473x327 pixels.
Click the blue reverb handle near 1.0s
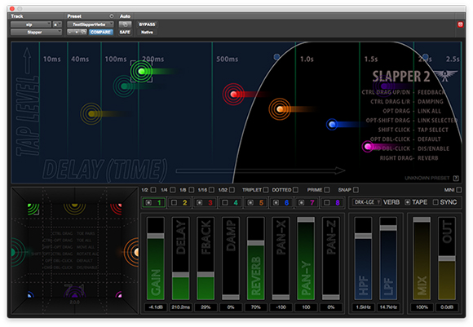(x=276, y=56)
